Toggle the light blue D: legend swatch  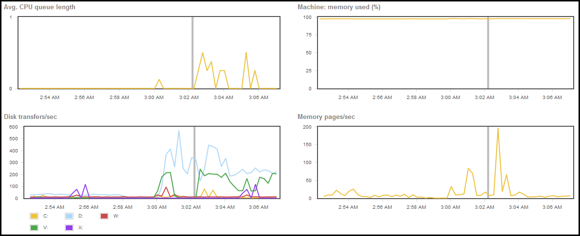point(69,216)
